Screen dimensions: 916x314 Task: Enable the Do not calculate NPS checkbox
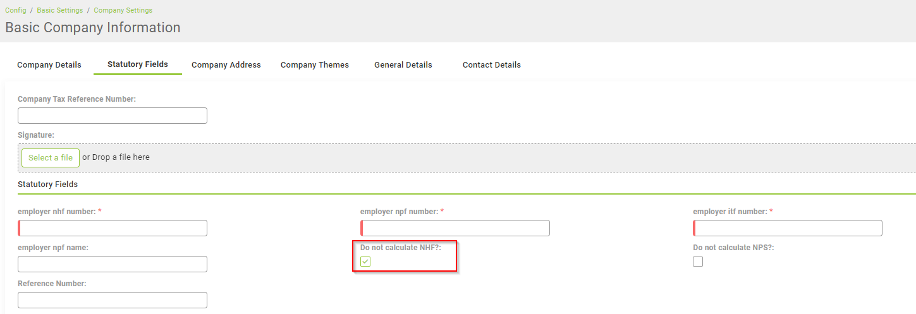point(698,262)
